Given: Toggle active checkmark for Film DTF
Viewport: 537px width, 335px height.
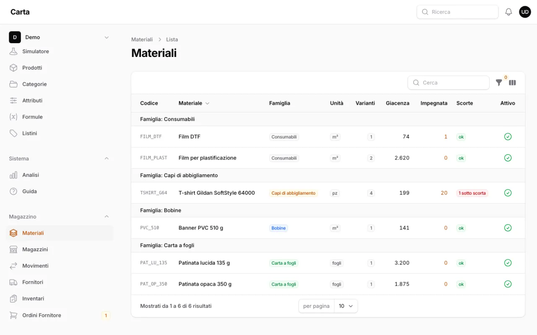Looking at the screenshot, I should 508,137.
